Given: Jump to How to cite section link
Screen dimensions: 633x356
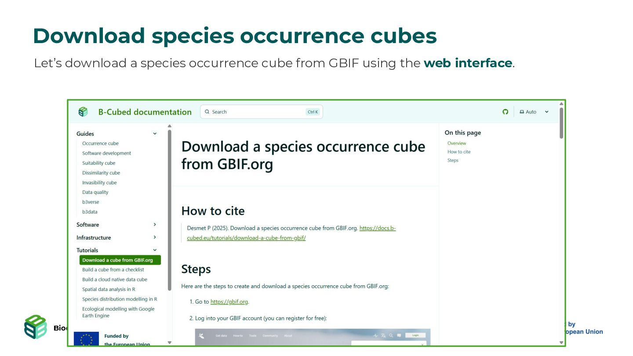Looking at the screenshot, I should click(x=459, y=152).
